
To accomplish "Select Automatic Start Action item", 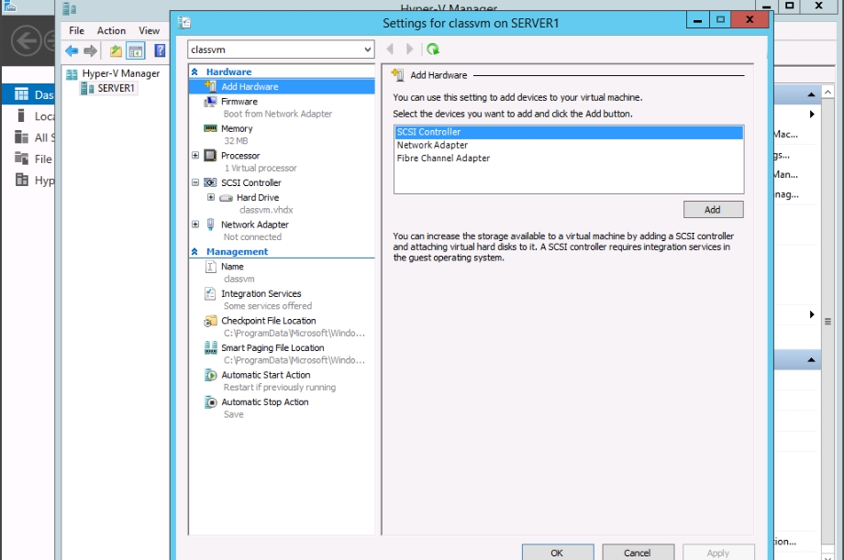I will pyautogui.click(x=265, y=376).
